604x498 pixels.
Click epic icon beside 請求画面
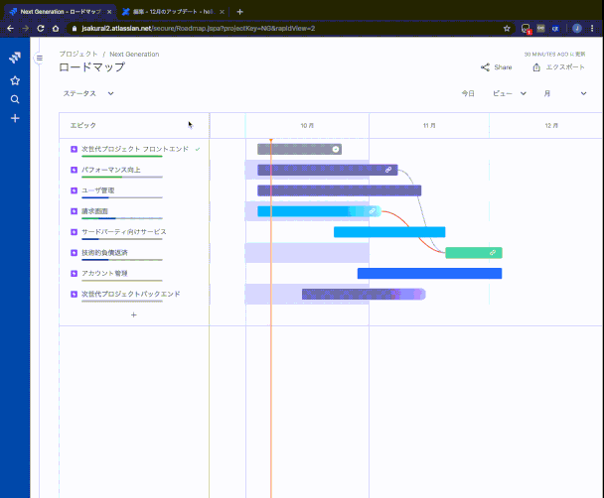click(74, 211)
